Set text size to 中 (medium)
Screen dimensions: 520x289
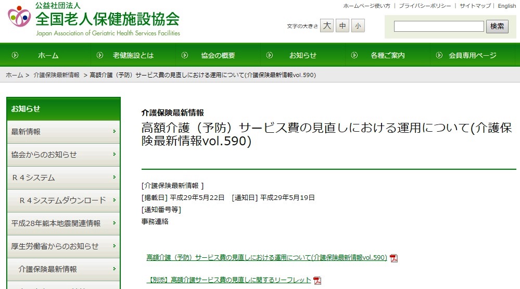tap(343, 26)
